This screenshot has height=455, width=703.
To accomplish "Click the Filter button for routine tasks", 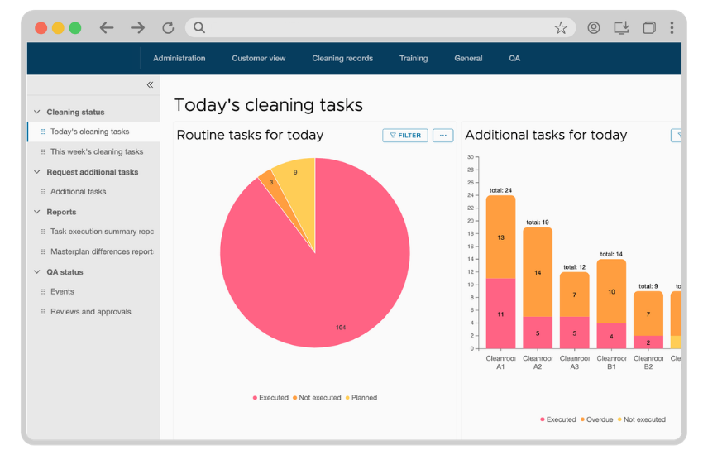I will pos(405,136).
